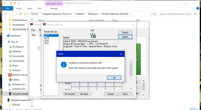Click This PC in address breadcrumb

pos(34,14)
